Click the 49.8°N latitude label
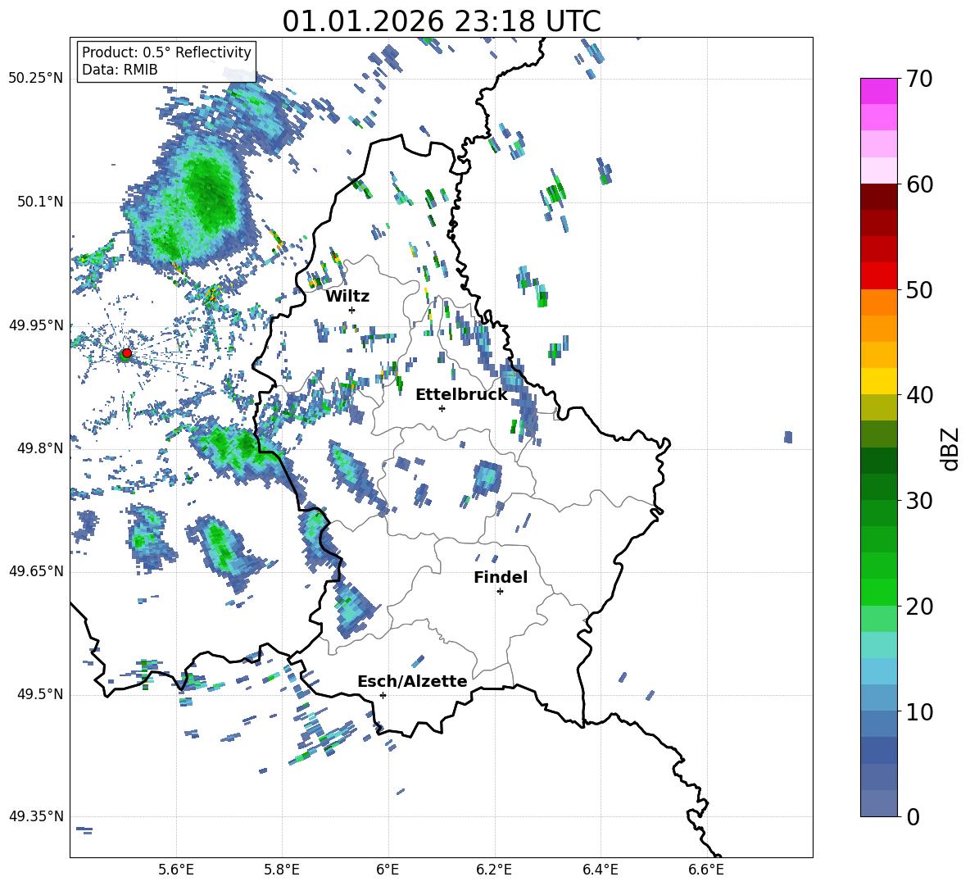Image resolution: width=970 pixels, height=886 pixels. (40, 448)
